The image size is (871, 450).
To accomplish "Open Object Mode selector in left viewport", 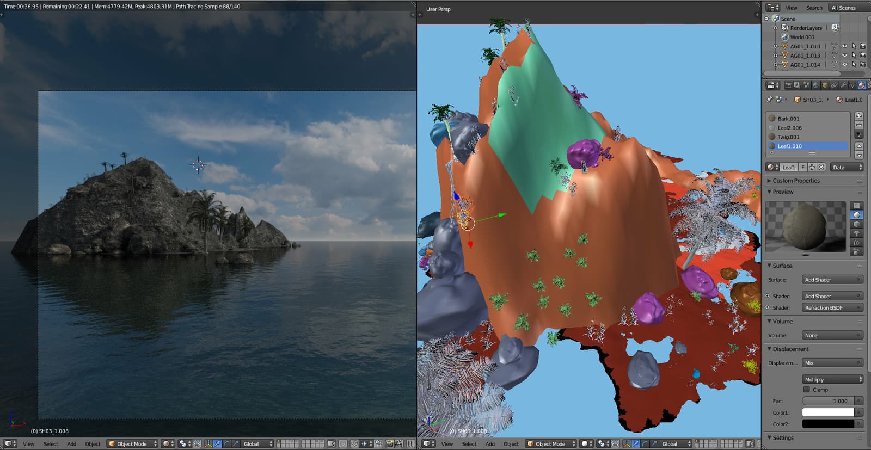I will 132,444.
